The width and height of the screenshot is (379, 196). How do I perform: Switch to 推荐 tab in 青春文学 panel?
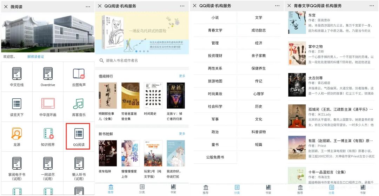[x=300, y=189]
